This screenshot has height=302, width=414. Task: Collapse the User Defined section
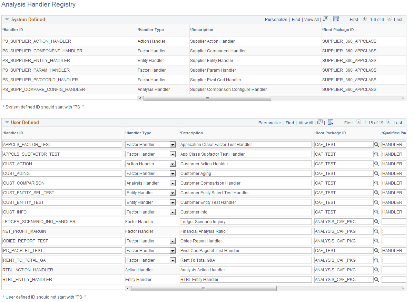click(x=7, y=122)
